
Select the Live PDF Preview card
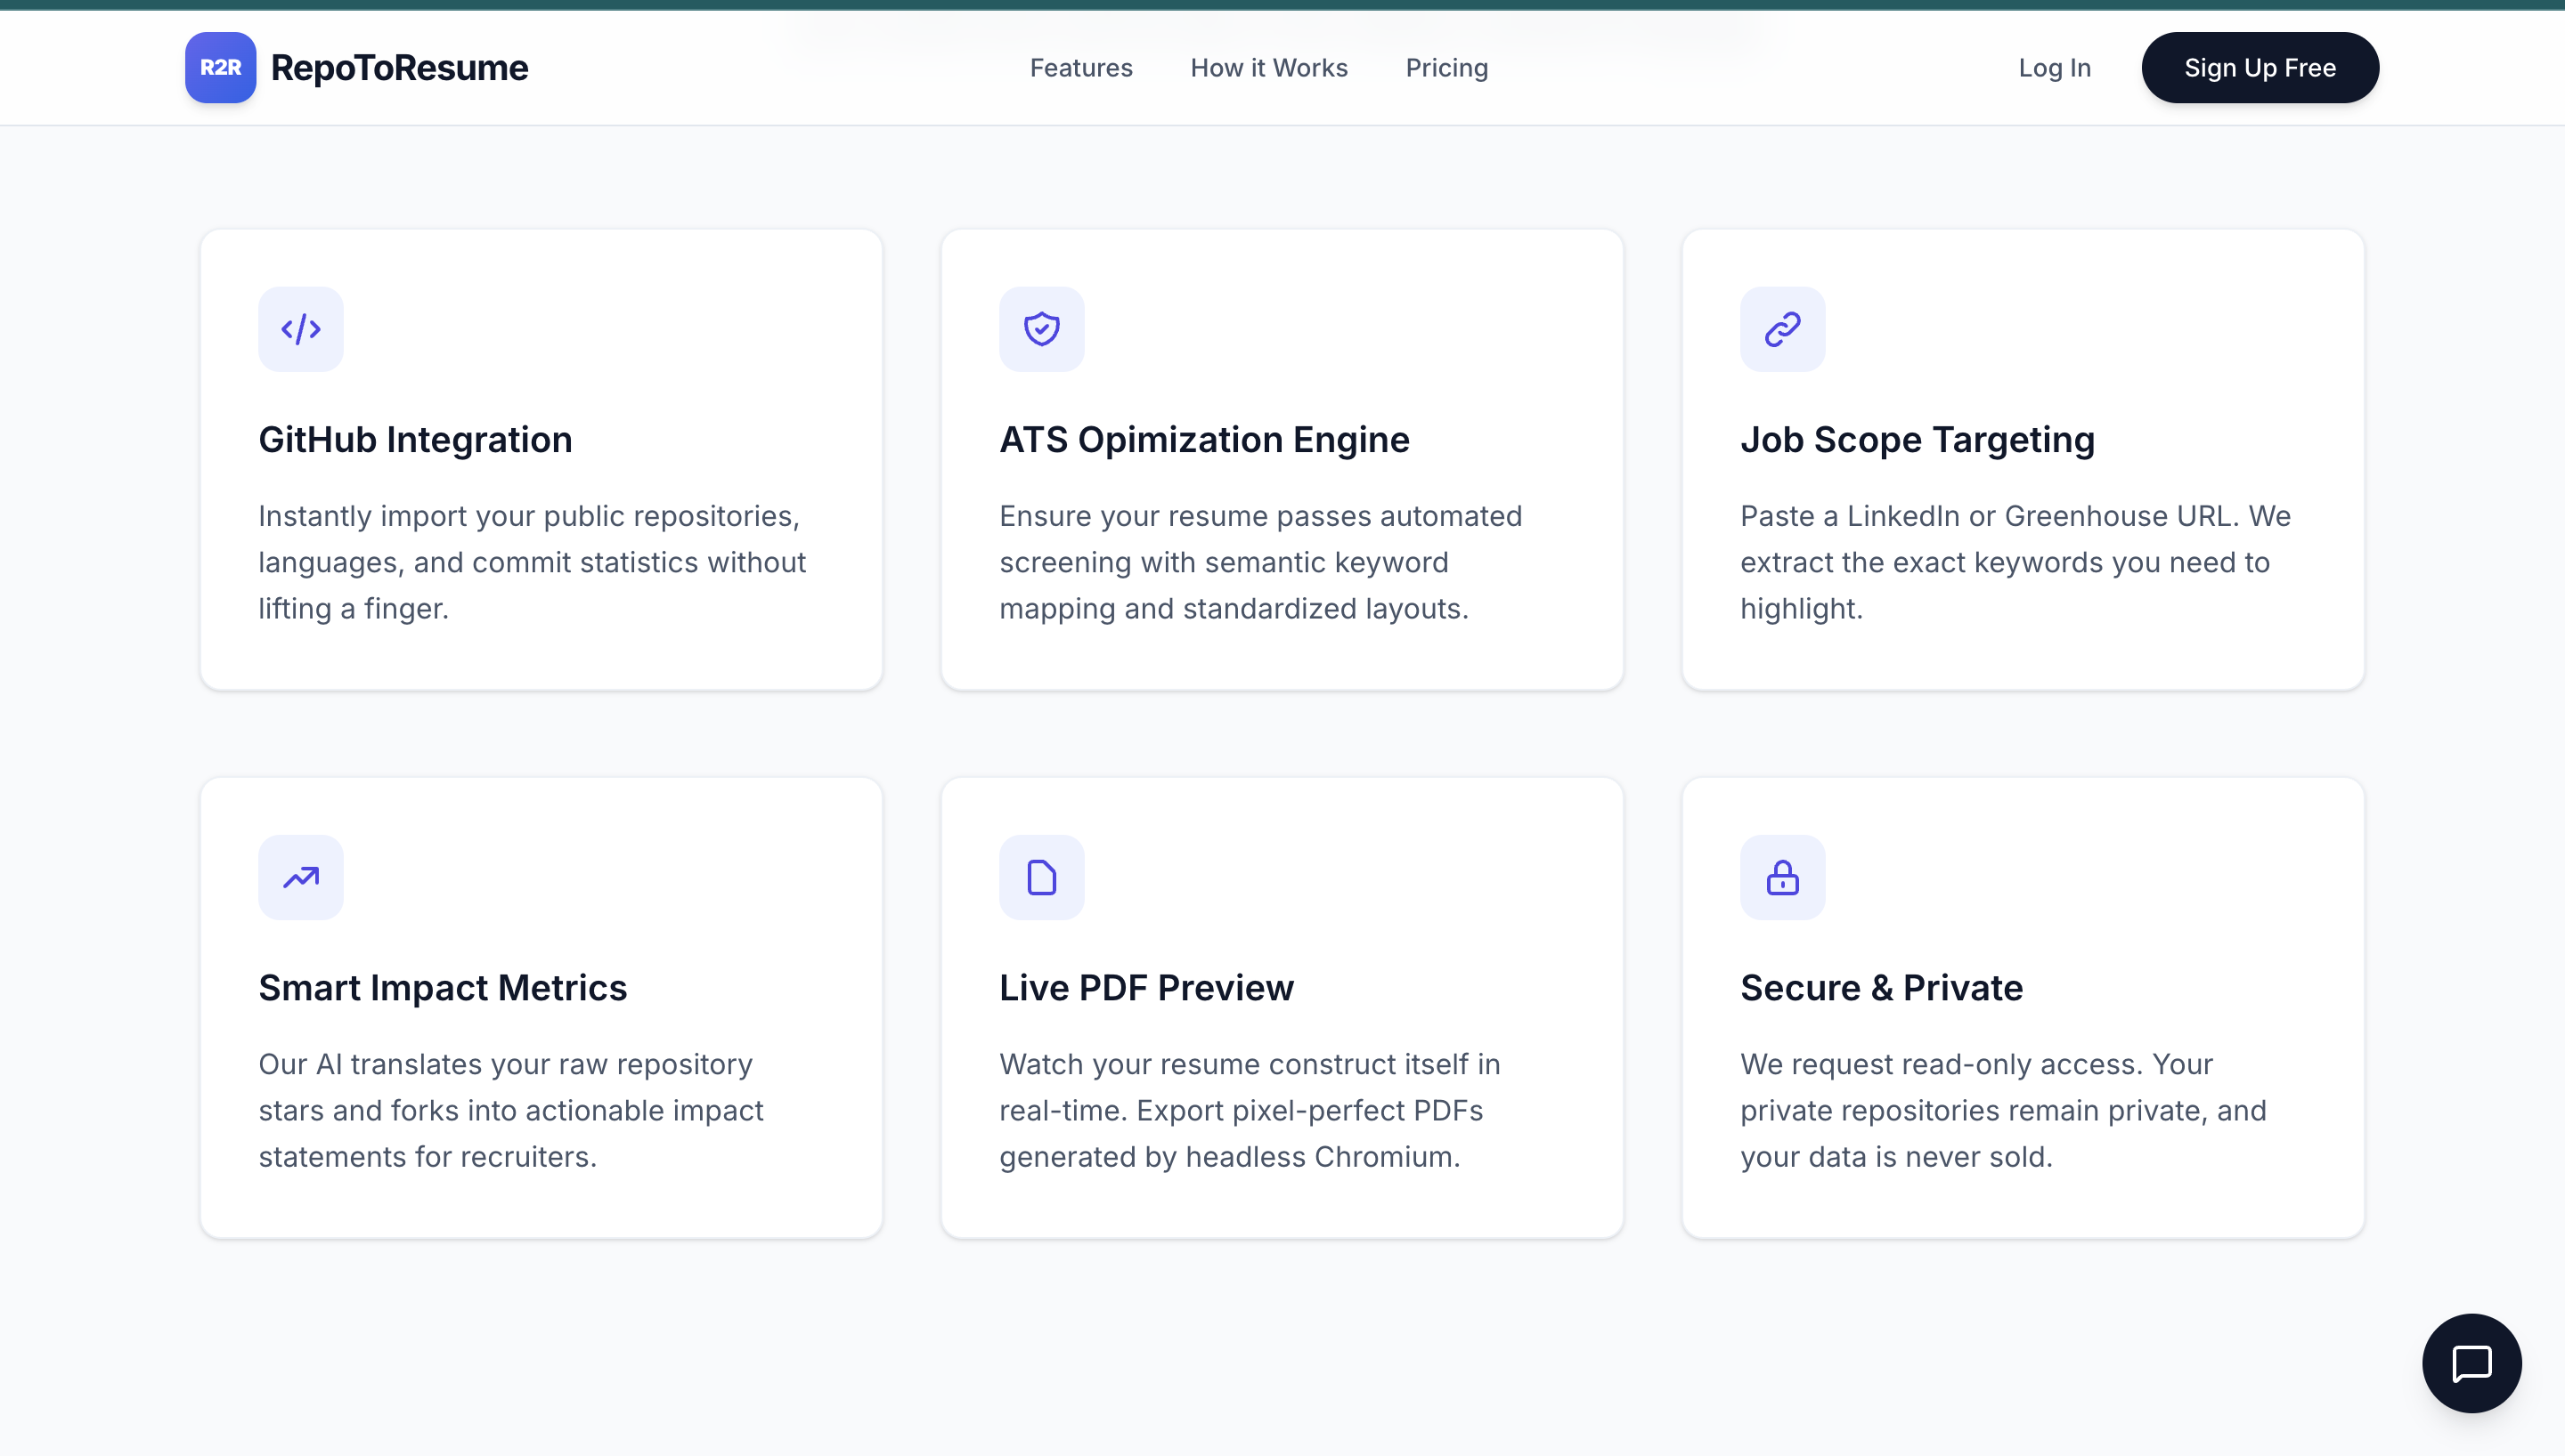click(x=1282, y=1008)
